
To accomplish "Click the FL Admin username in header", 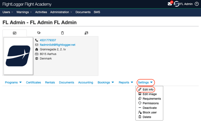I will click(x=186, y=4).
